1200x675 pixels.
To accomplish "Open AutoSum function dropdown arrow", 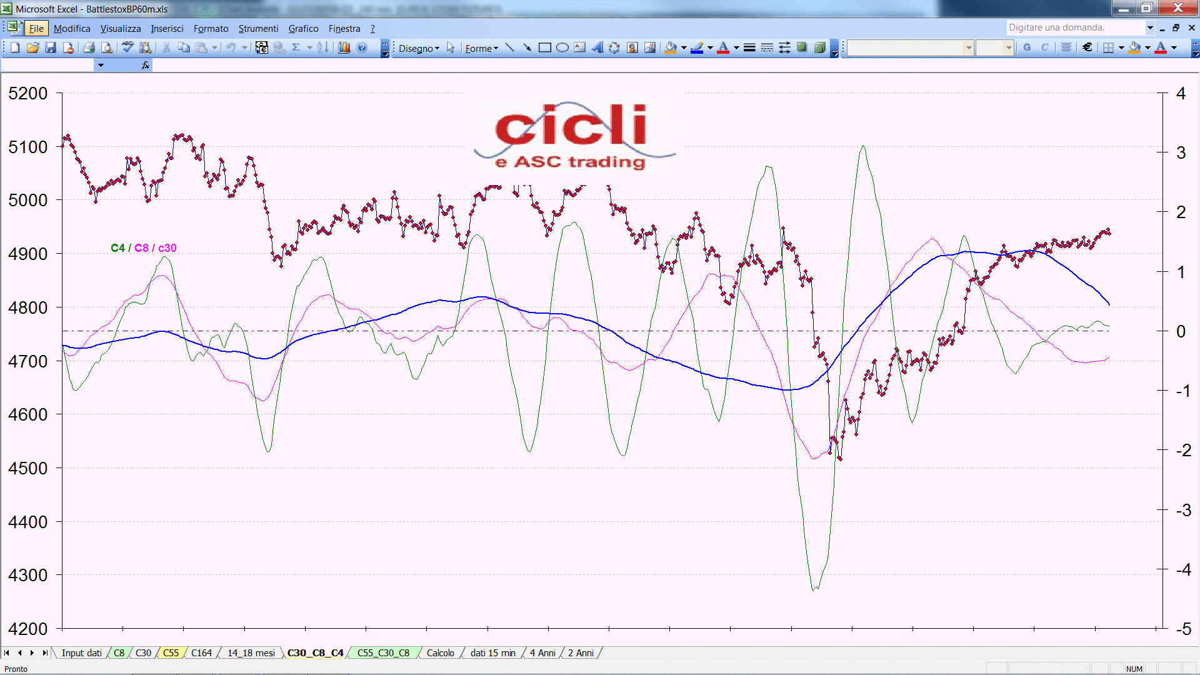I will [309, 47].
